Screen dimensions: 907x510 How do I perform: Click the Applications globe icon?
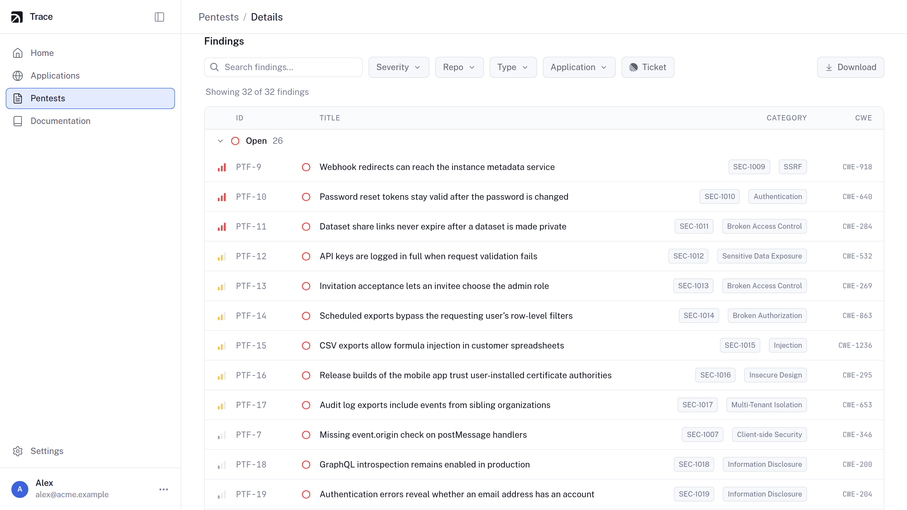point(18,75)
